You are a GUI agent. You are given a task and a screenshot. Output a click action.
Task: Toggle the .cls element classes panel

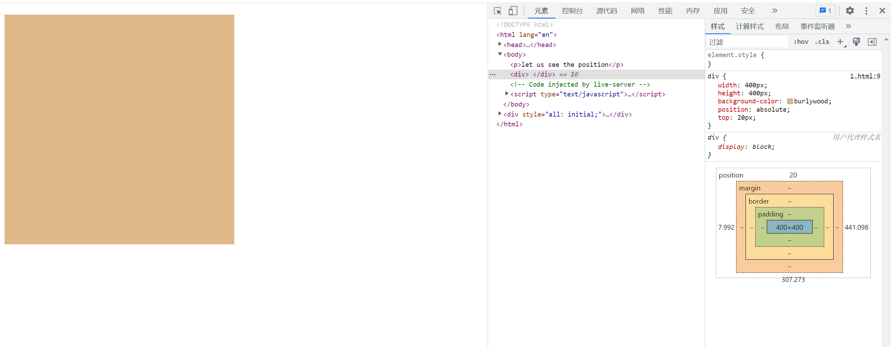[822, 42]
